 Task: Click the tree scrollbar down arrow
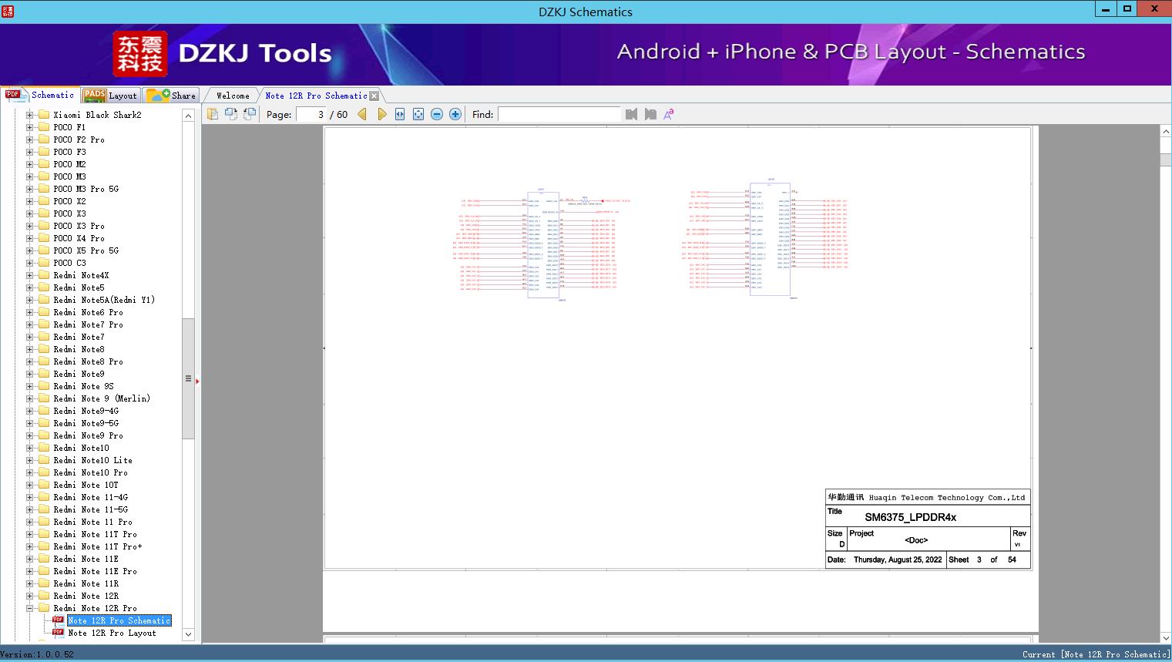click(x=188, y=635)
